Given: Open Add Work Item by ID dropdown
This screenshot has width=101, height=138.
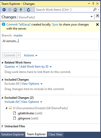Looking at the screenshot, I should click(x=36, y=67).
